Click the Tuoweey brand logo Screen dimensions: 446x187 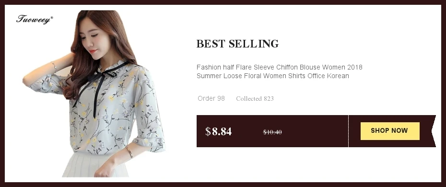(35, 20)
